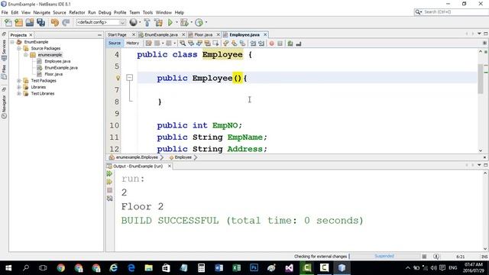Minimize the Projects panel
The width and height of the screenshot is (489, 275).
pyautogui.click(x=99, y=35)
